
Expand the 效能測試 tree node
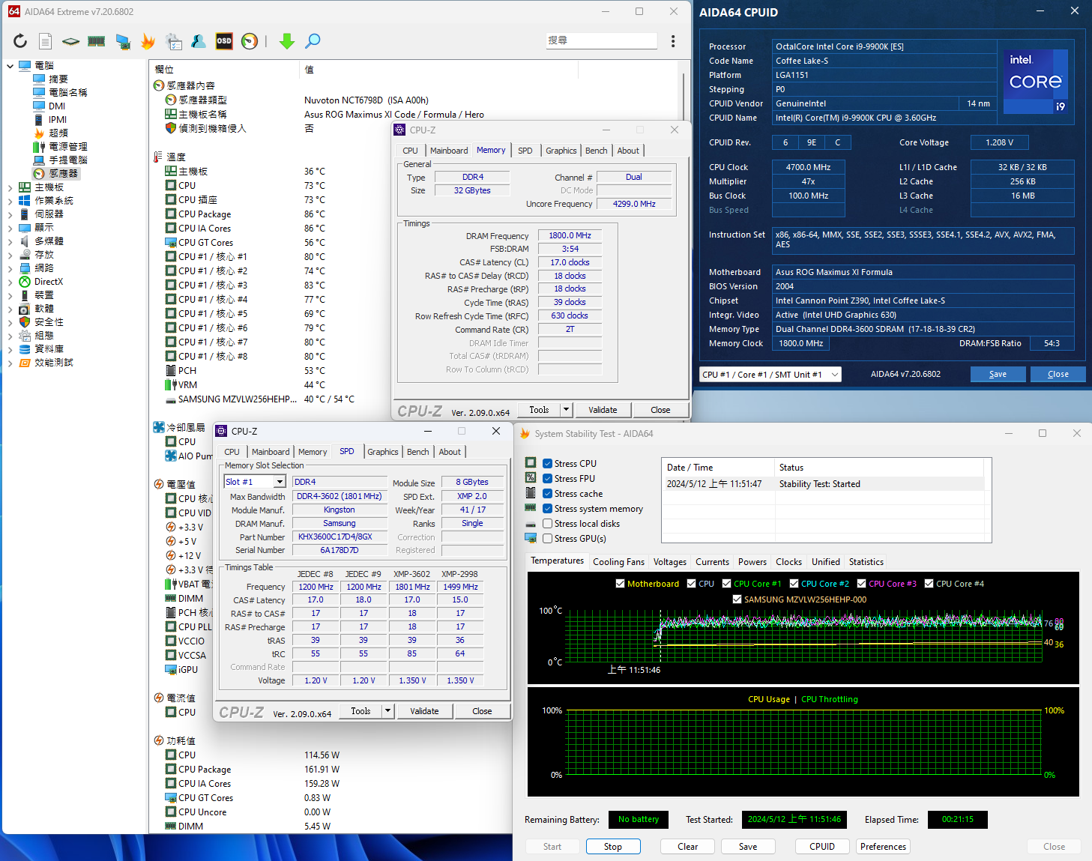point(10,363)
